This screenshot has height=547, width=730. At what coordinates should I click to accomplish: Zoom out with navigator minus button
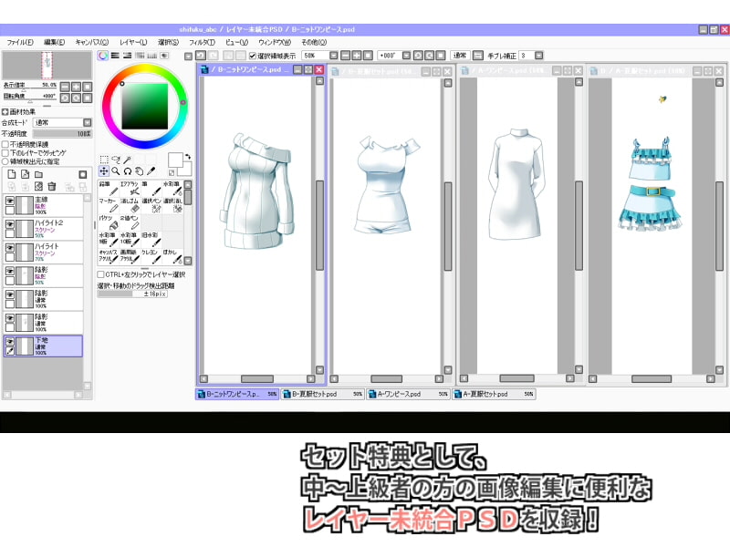[x=65, y=87]
